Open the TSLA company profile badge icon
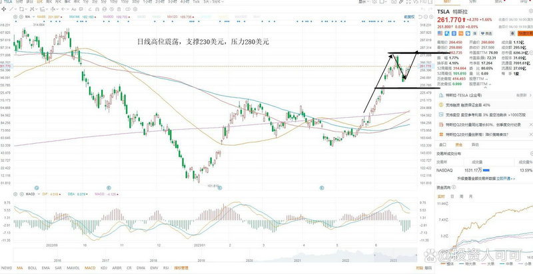 click(440, 96)
